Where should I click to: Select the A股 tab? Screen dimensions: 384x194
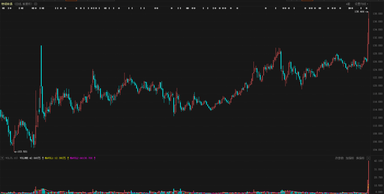pyautogui.click(x=348, y=4)
